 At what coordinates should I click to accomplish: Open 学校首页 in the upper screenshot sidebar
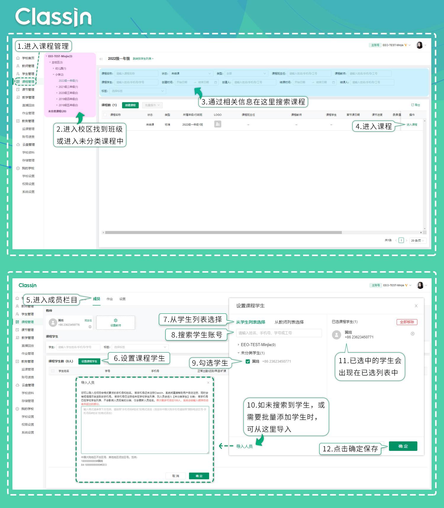point(25,58)
